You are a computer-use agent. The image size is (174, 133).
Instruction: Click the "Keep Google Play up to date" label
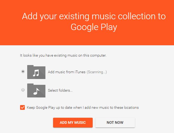point(83,107)
